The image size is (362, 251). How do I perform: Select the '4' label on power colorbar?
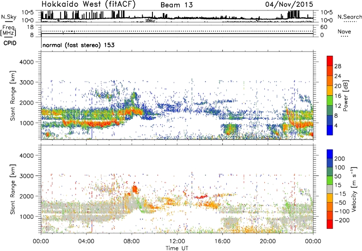(336, 125)
